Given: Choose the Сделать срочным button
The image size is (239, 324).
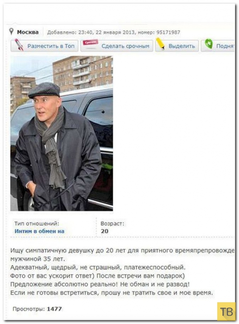Looking at the screenshot, I should [117, 46].
